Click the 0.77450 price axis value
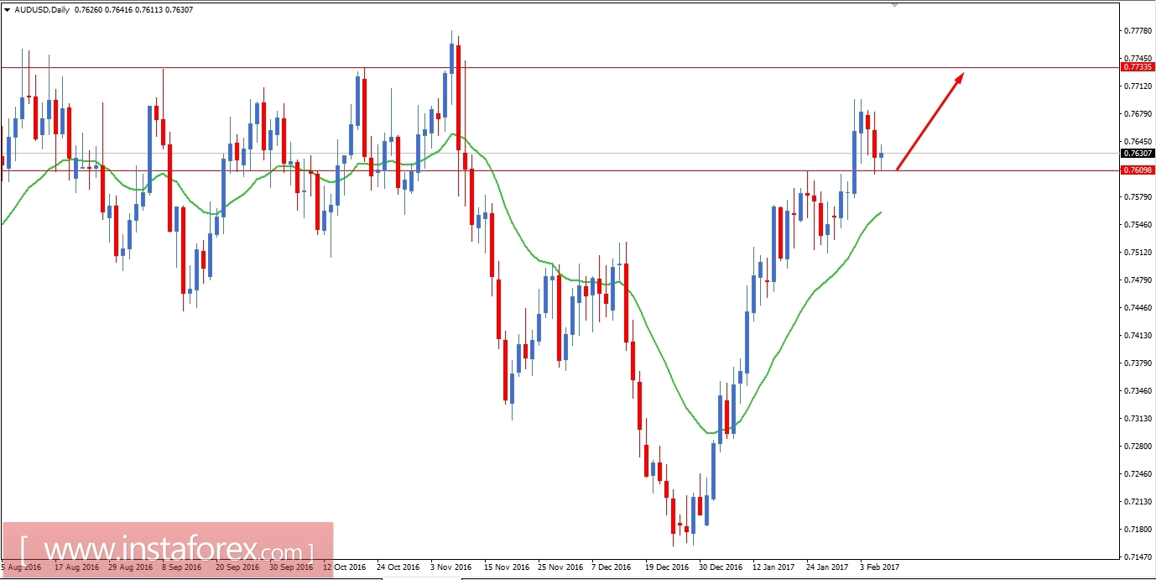Viewport: 1156px width, 580px height. pos(1138,58)
